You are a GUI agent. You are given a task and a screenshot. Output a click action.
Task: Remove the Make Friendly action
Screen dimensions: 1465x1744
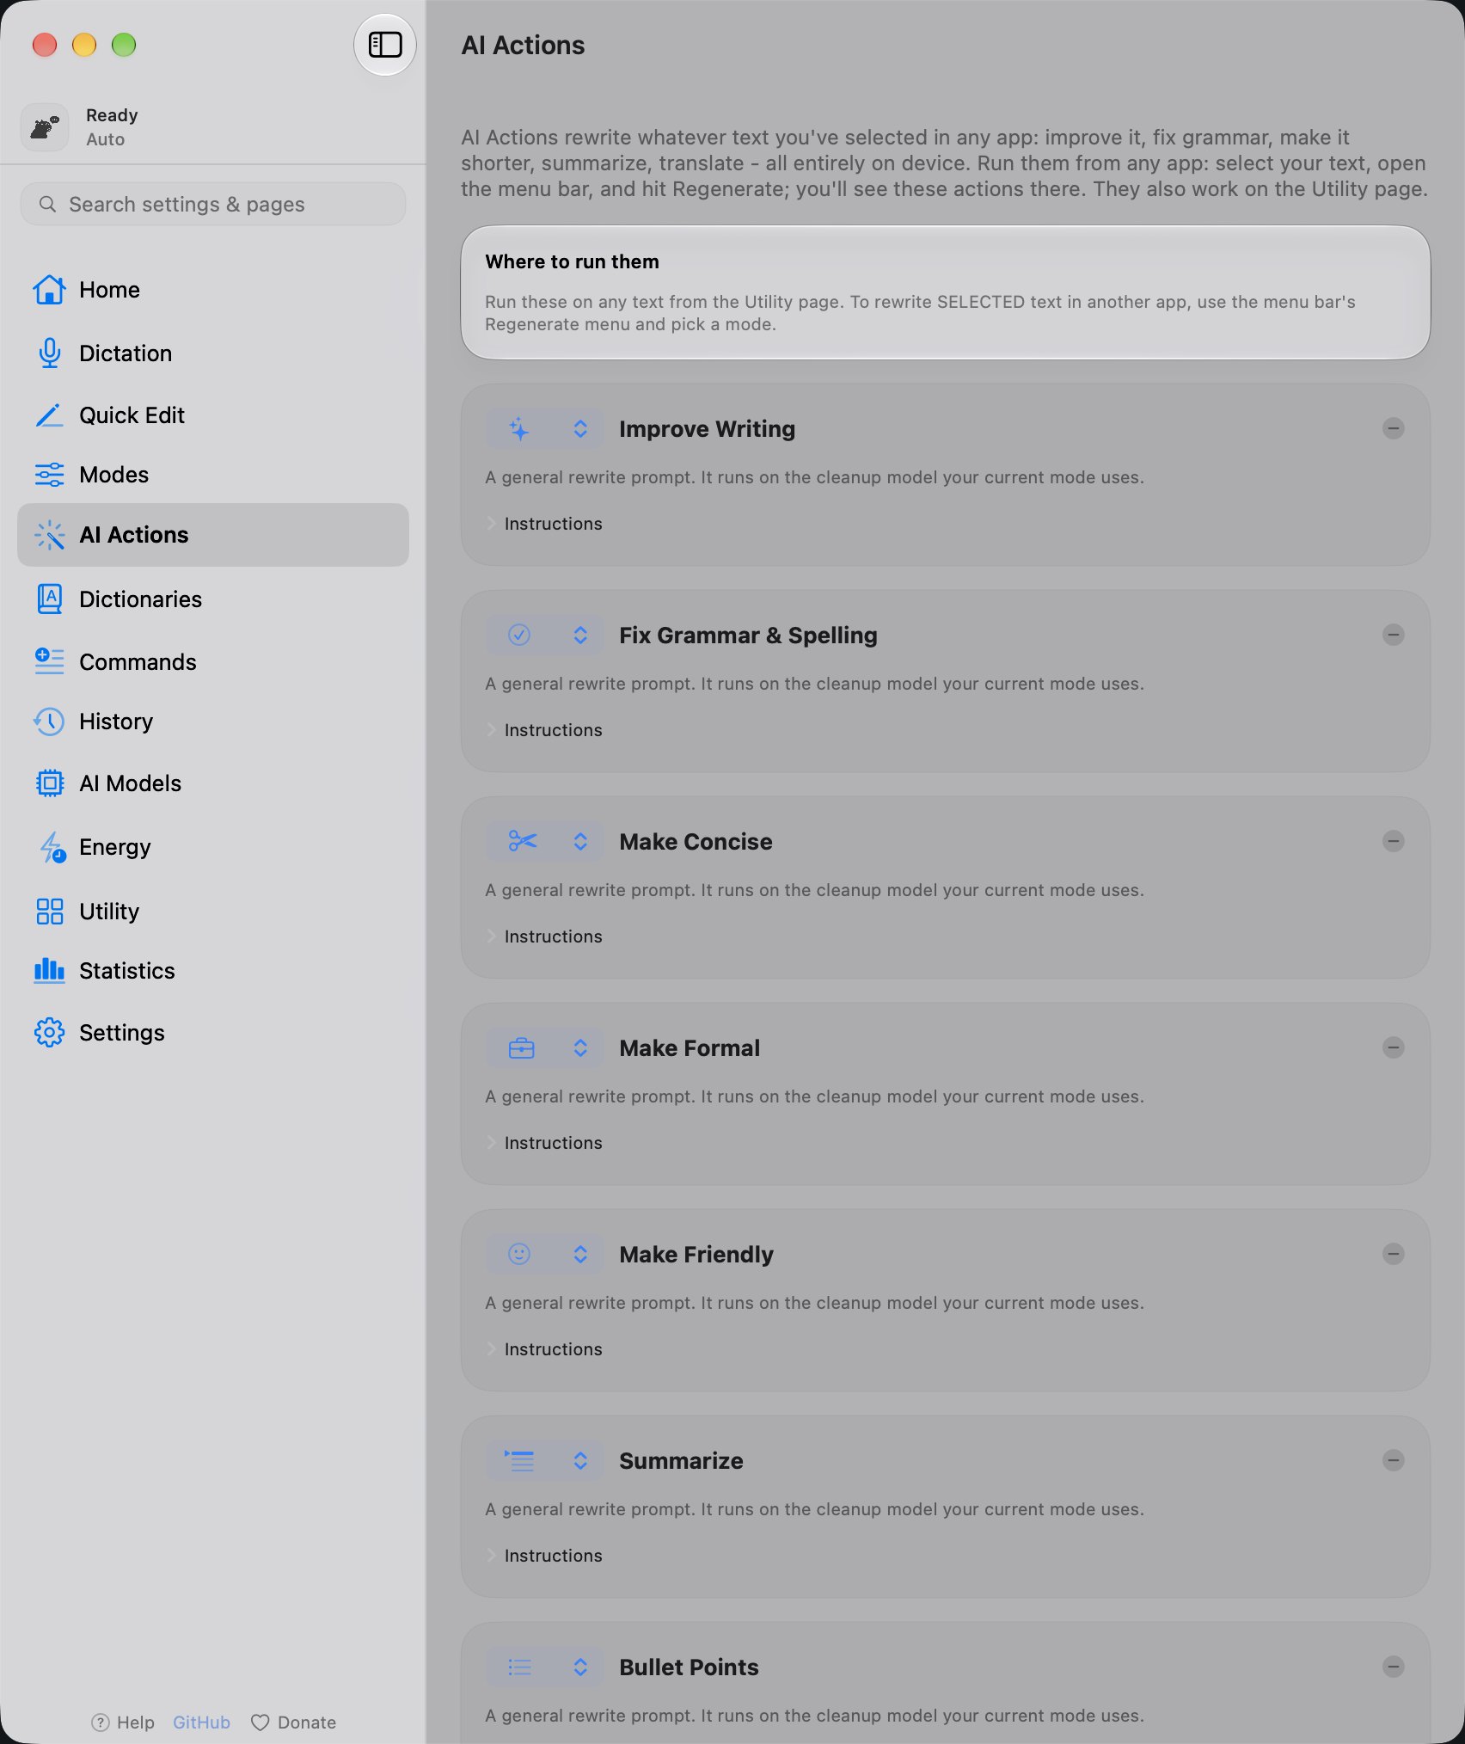tap(1393, 1254)
